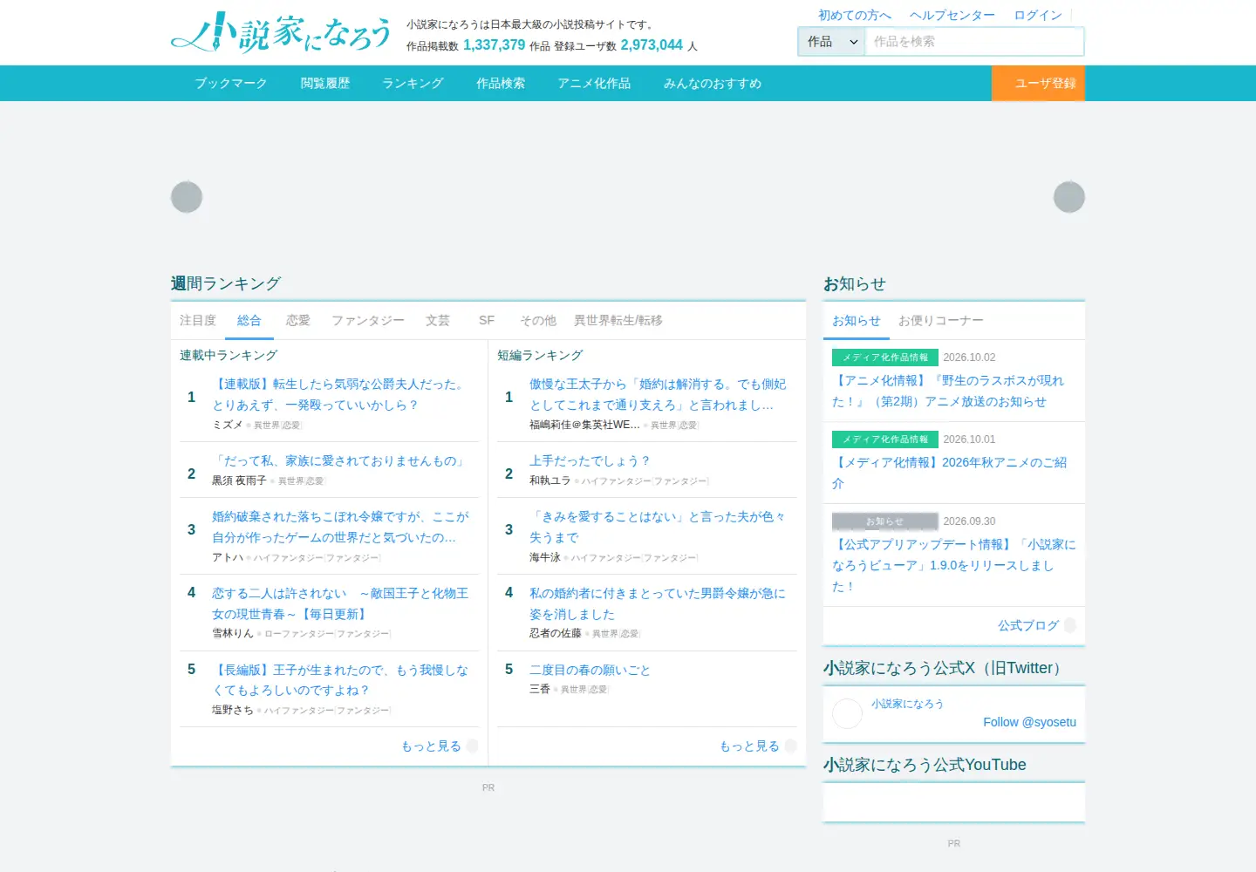
Task: Click もっと見る under 短編ランキング
Action: tap(749, 746)
